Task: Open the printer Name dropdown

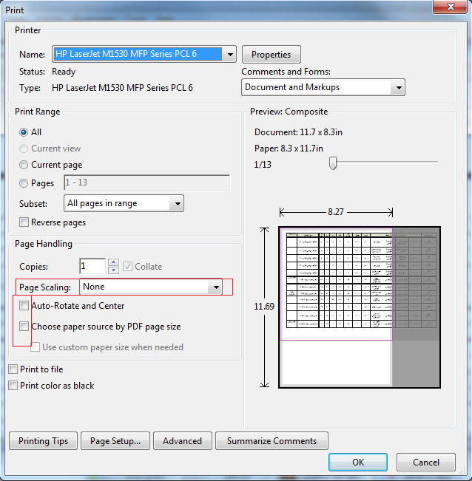Action: [x=229, y=55]
